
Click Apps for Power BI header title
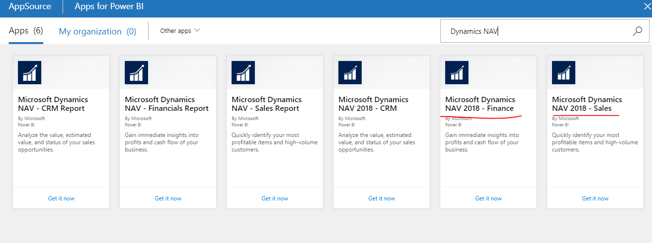[109, 7]
